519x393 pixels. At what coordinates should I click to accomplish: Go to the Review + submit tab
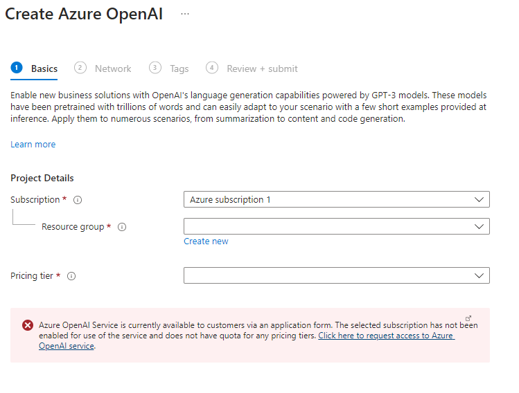tap(262, 68)
